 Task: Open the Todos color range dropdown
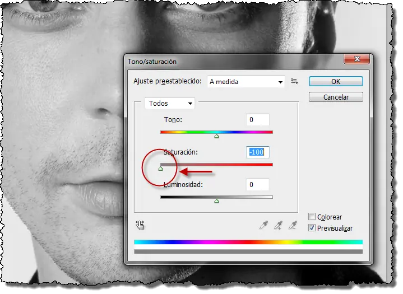click(x=170, y=103)
